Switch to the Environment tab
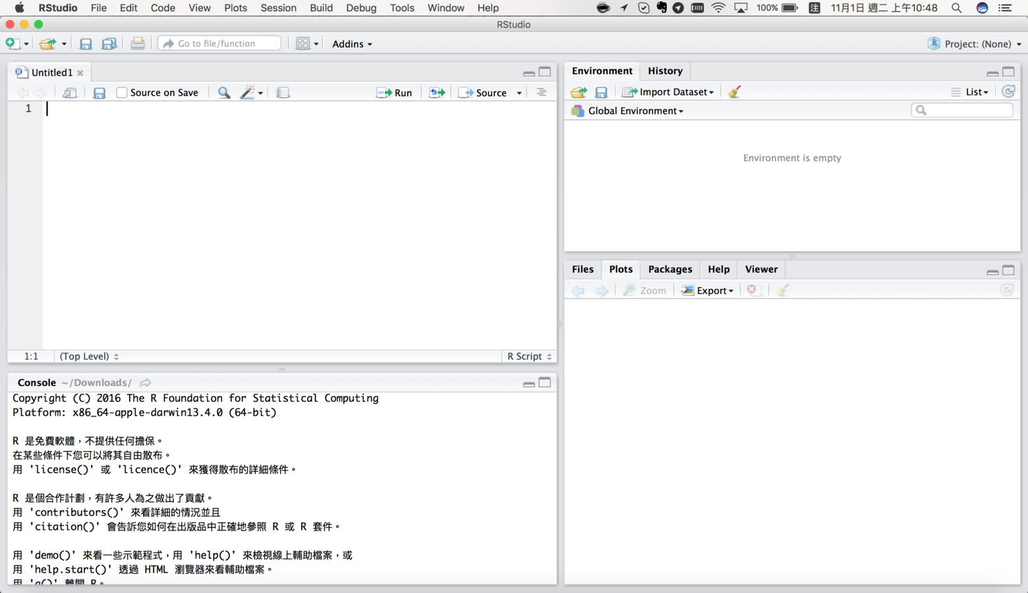 (602, 71)
